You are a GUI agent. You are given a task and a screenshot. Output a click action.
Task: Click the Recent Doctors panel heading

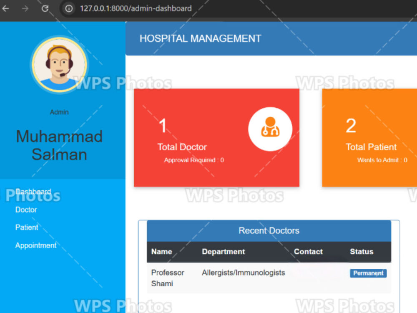269,230
